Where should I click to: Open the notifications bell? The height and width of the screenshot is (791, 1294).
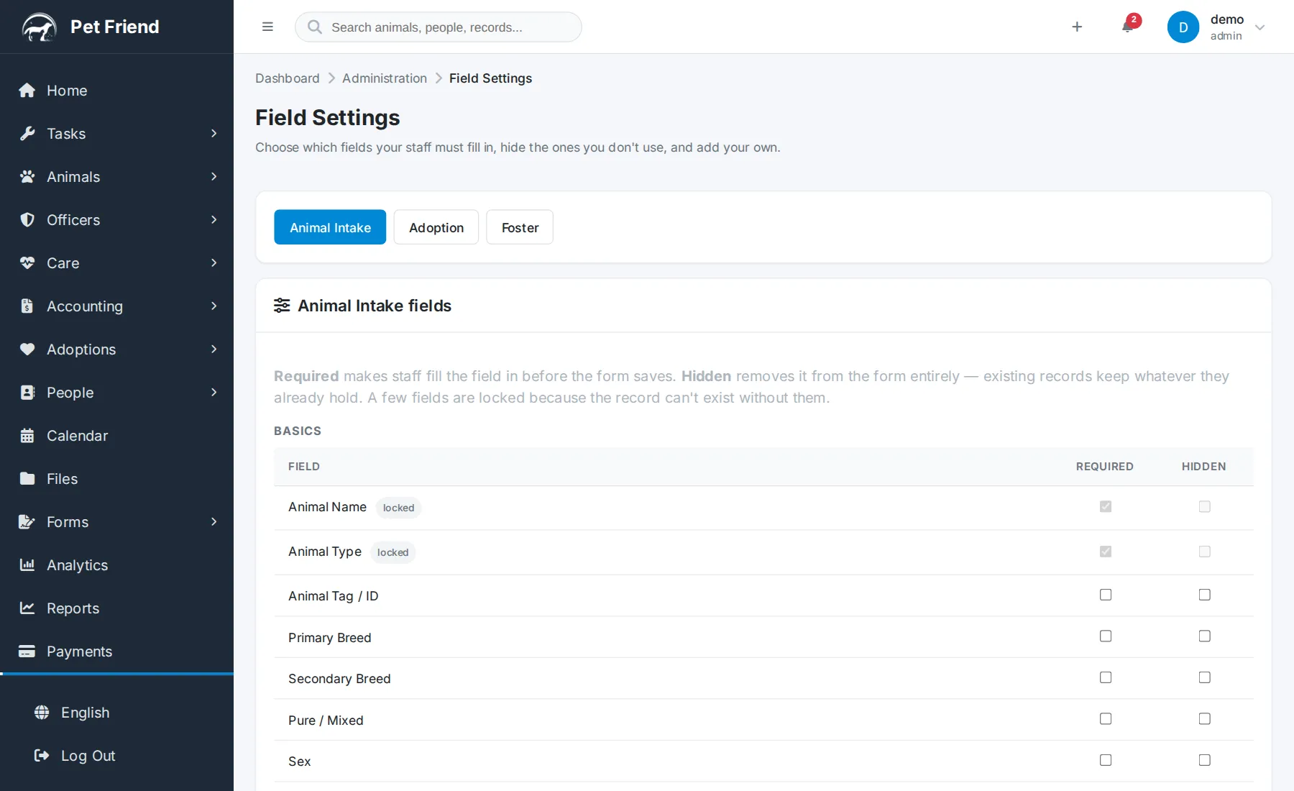tap(1127, 27)
